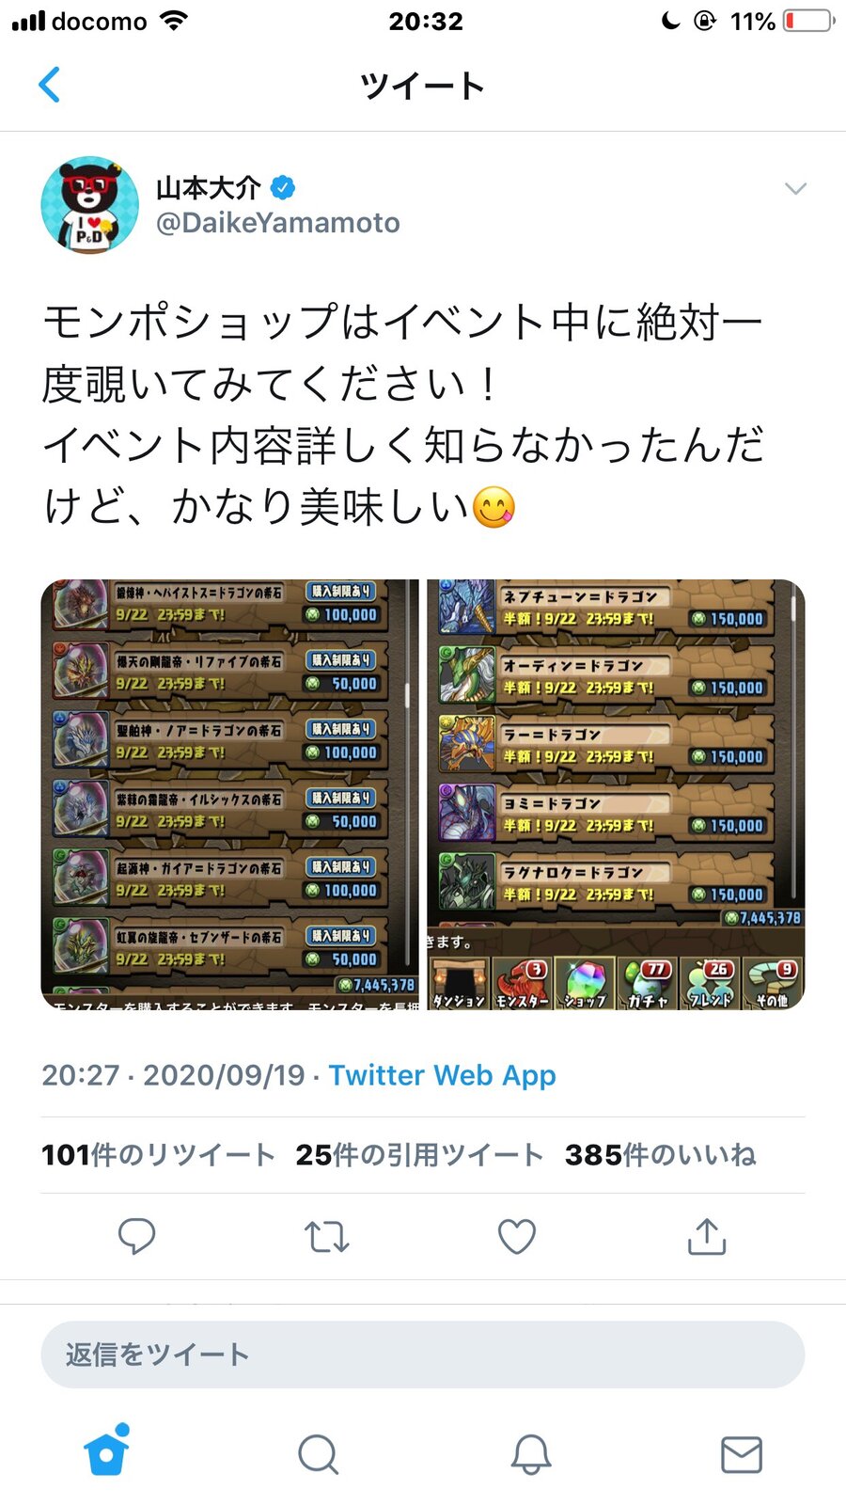Tap the reply speech bubble icon

point(136,1237)
